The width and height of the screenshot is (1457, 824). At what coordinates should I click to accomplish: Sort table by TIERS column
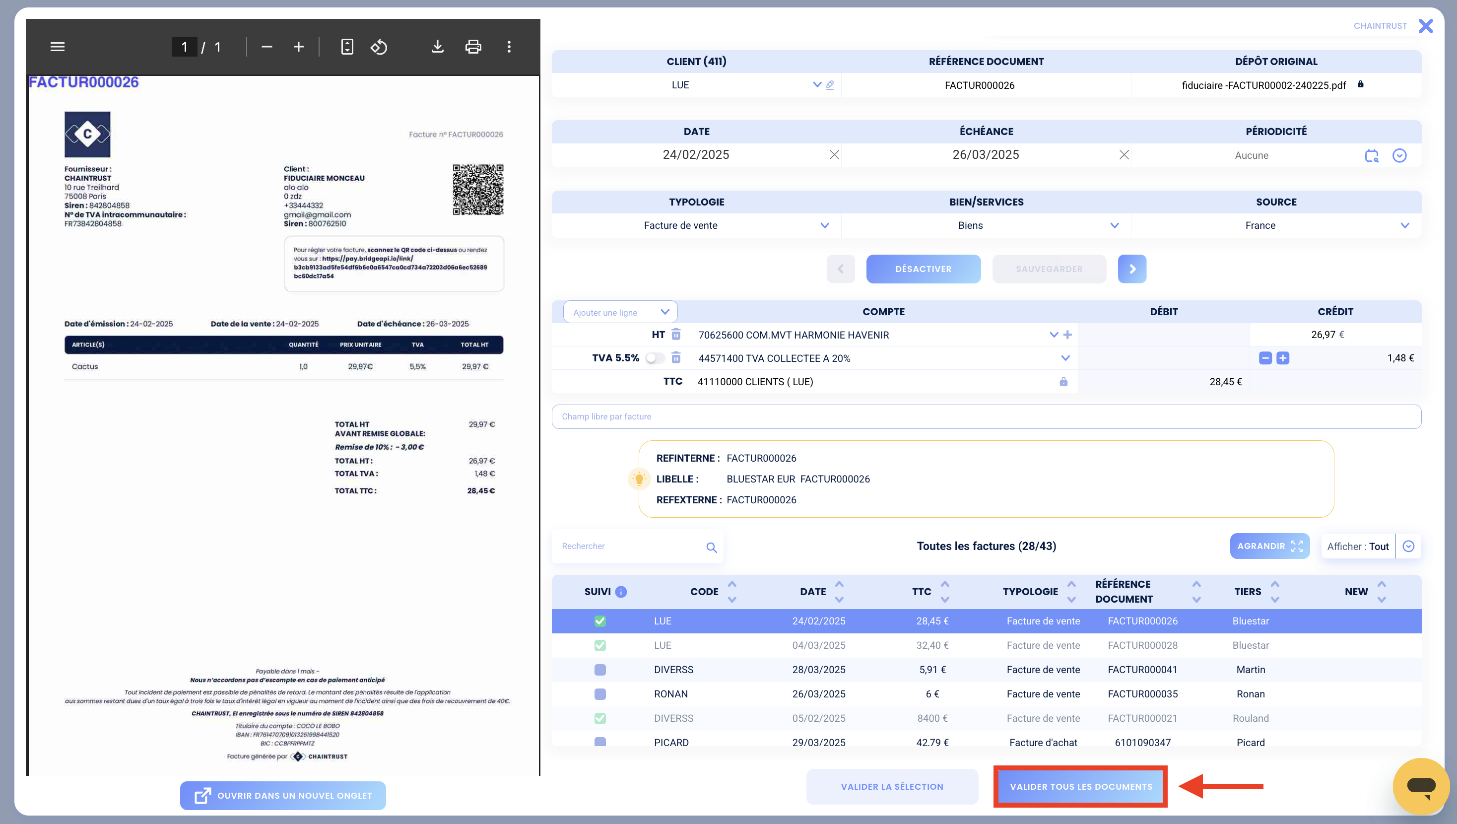tap(1274, 591)
